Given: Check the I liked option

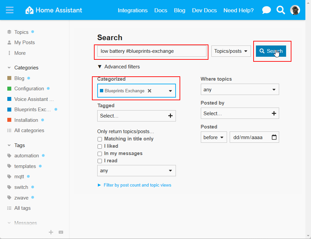Looking at the screenshot, I should pos(100,146).
